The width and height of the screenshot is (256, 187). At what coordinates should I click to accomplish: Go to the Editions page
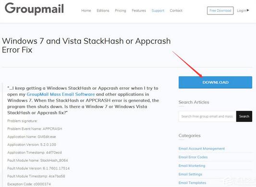[103, 11]
